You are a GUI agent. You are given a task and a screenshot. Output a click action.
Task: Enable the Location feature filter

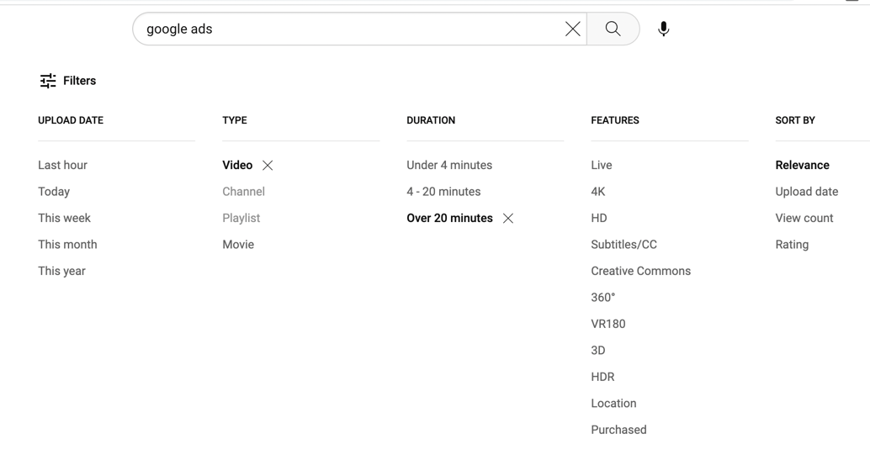(x=613, y=404)
